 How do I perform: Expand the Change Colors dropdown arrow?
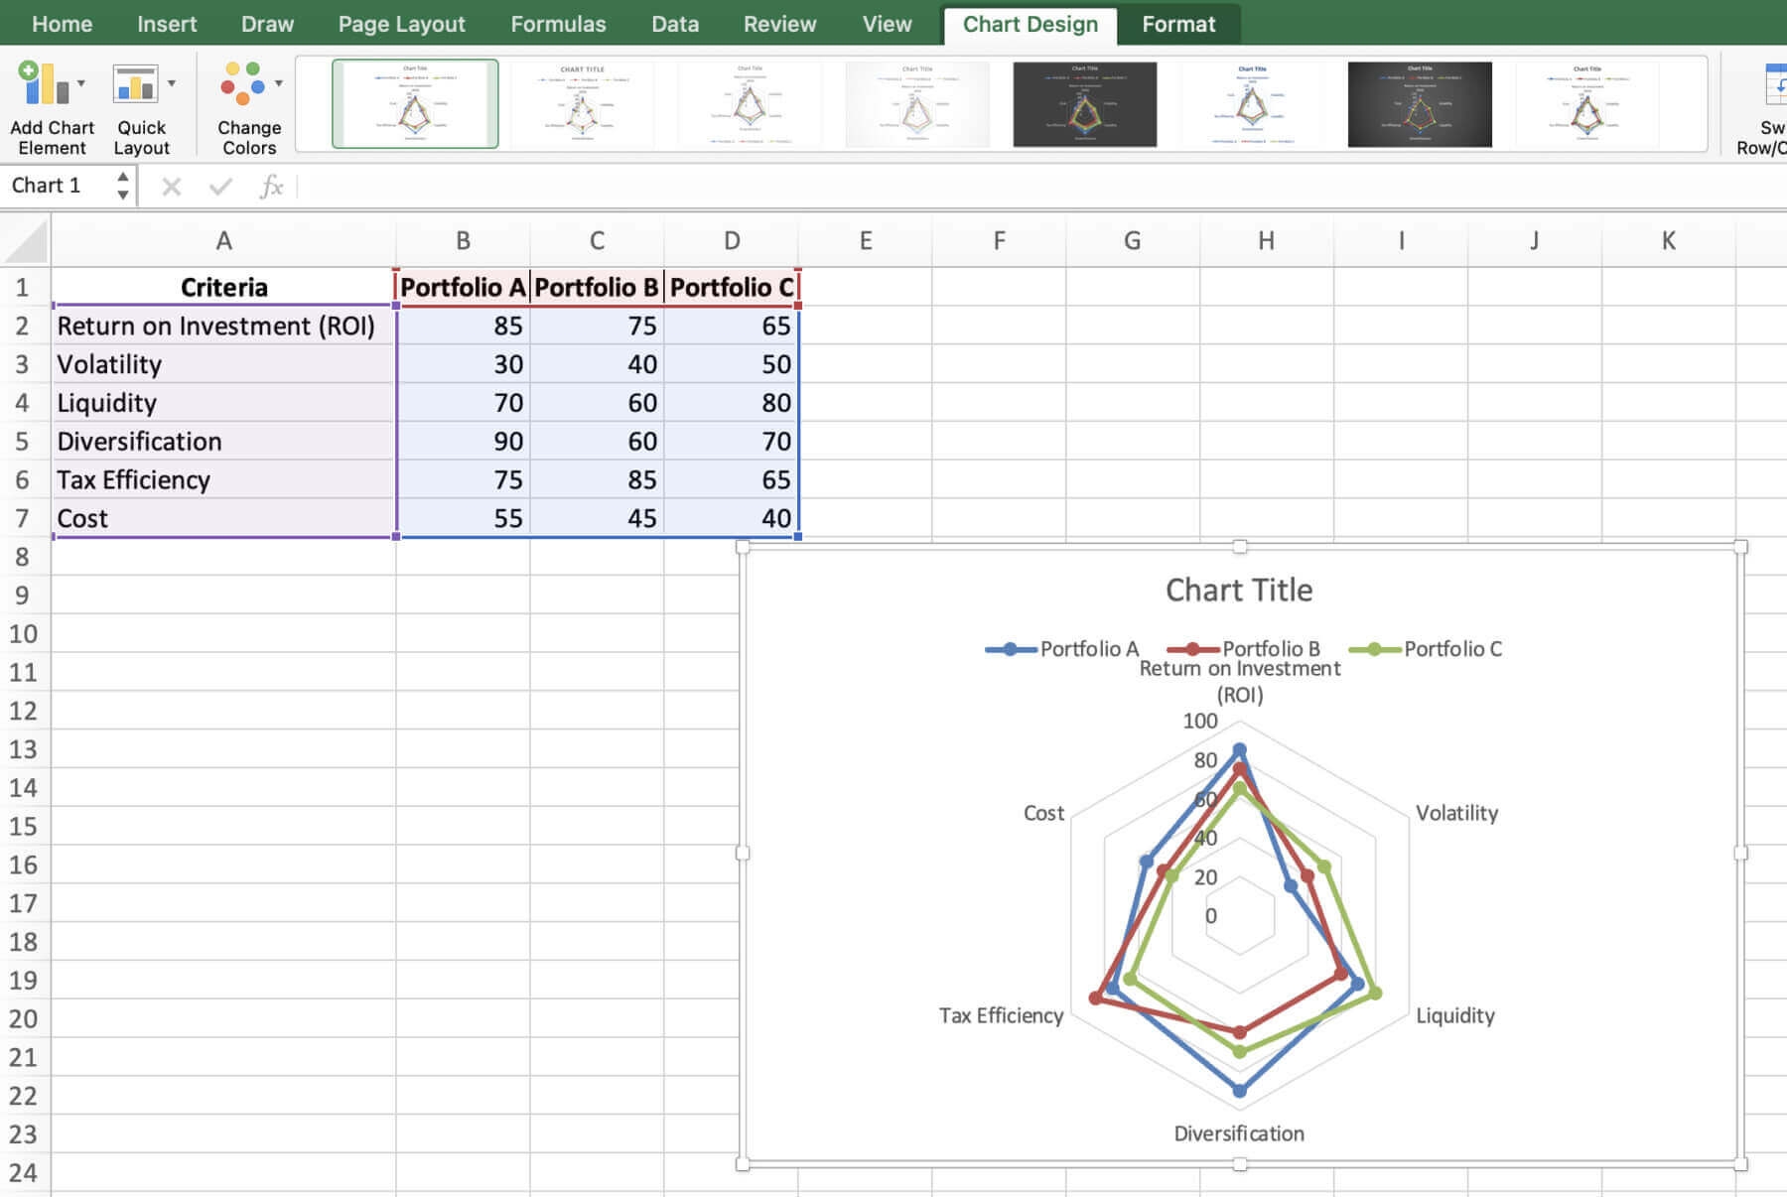coord(279,84)
